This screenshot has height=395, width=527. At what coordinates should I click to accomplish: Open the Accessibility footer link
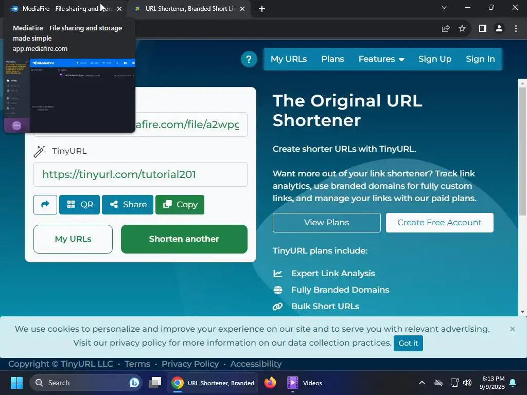(x=256, y=364)
